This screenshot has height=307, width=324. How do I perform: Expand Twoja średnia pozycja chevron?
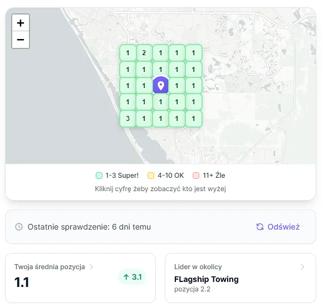pyautogui.click(x=91, y=267)
